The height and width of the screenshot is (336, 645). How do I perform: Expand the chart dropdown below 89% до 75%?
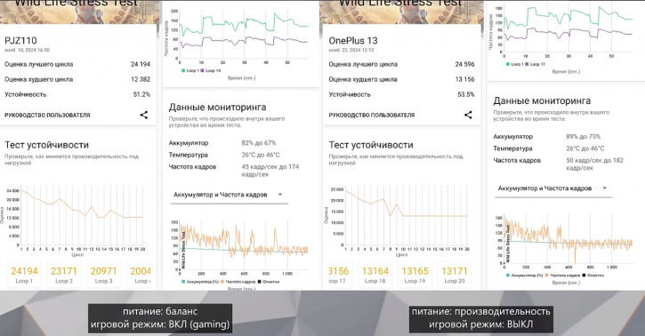(x=553, y=188)
